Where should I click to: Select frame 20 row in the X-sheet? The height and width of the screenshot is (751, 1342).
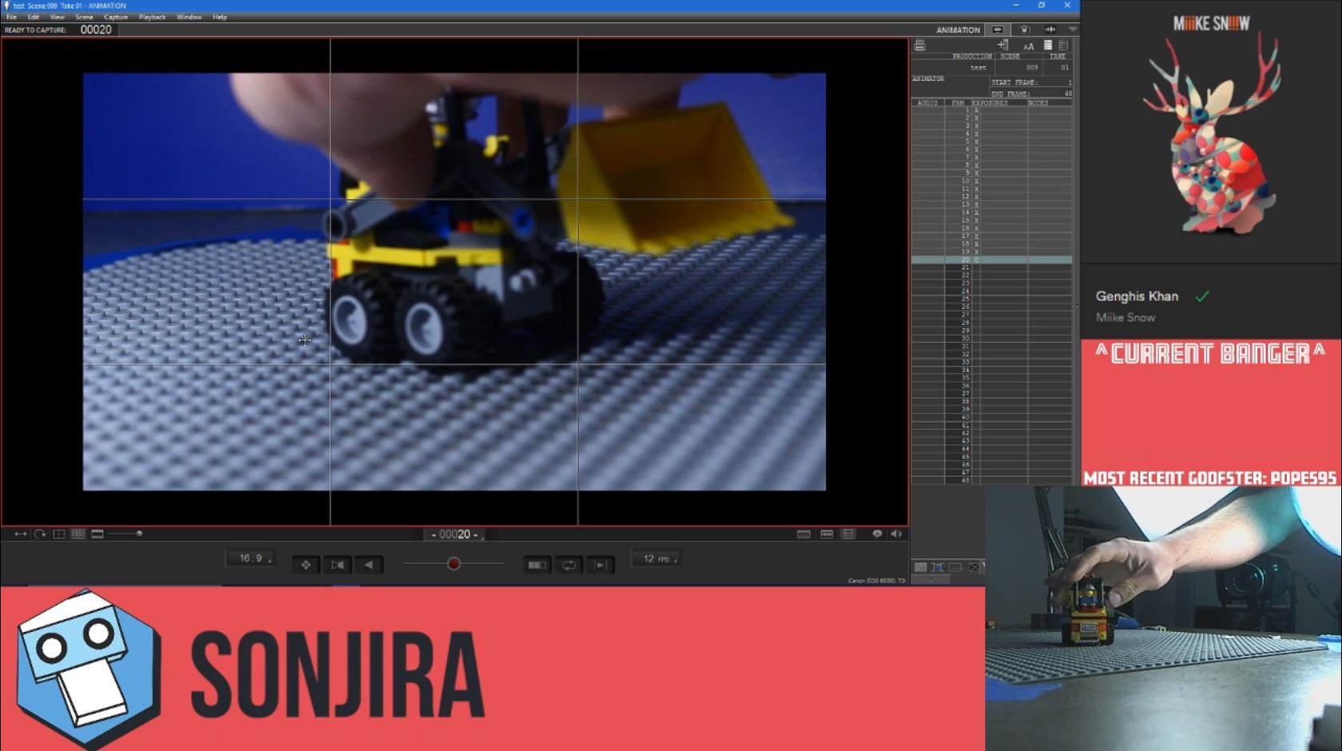pyautogui.click(x=991, y=260)
